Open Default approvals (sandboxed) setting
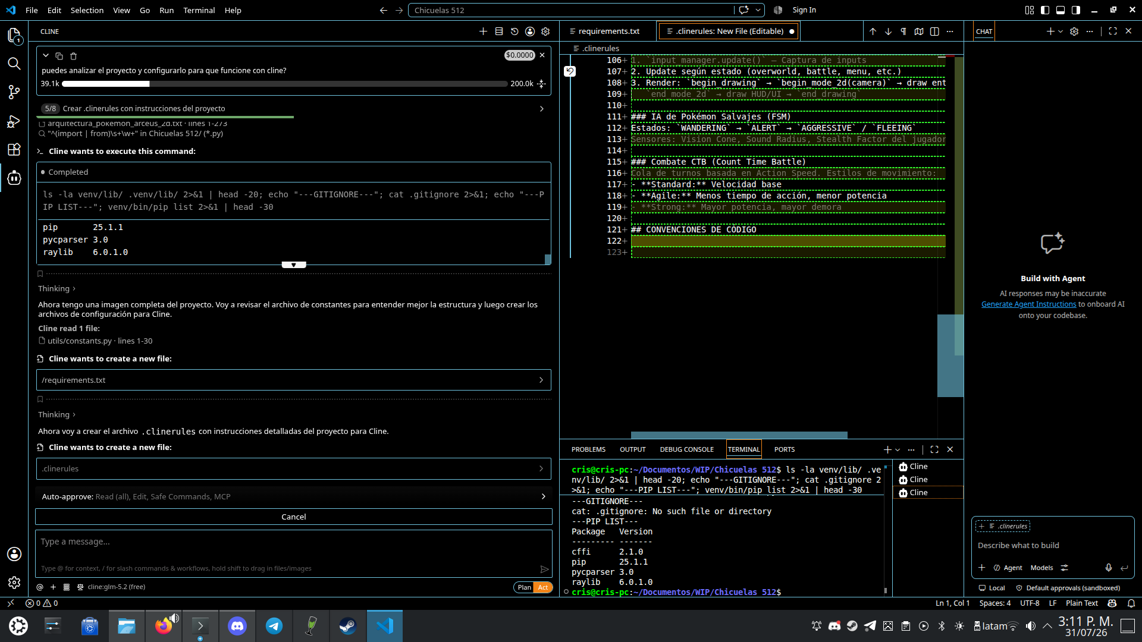The height and width of the screenshot is (642, 1142). tap(1068, 588)
